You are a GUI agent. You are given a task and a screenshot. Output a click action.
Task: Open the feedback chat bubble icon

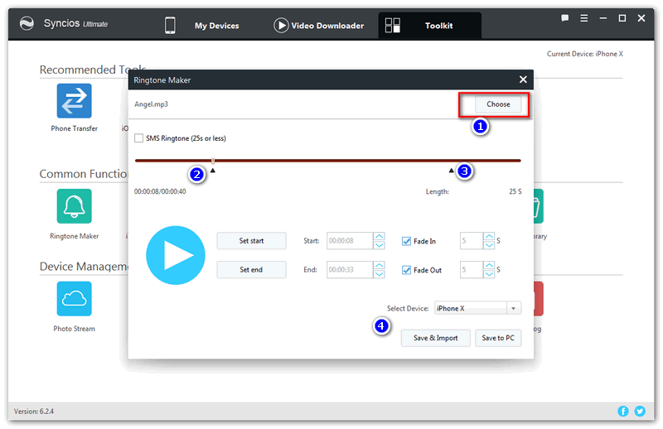(564, 18)
